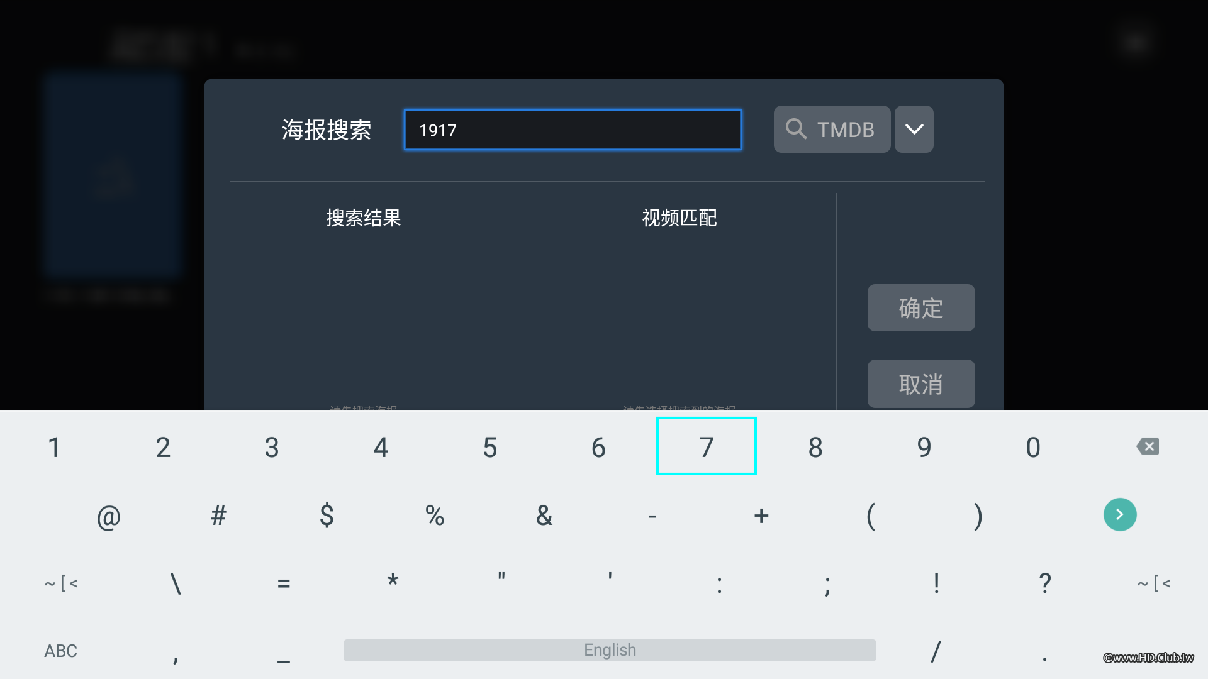Screen dimensions: 1208x679
Task: Tap the exclamation mark key
Action: pyautogui.click(x=936, y=583)
